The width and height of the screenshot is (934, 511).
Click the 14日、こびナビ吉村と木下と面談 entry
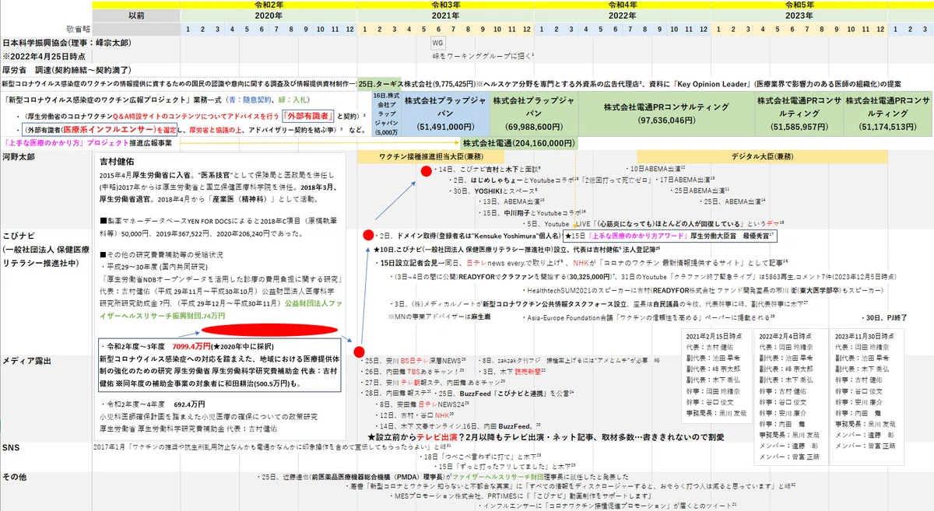[490, 169]
